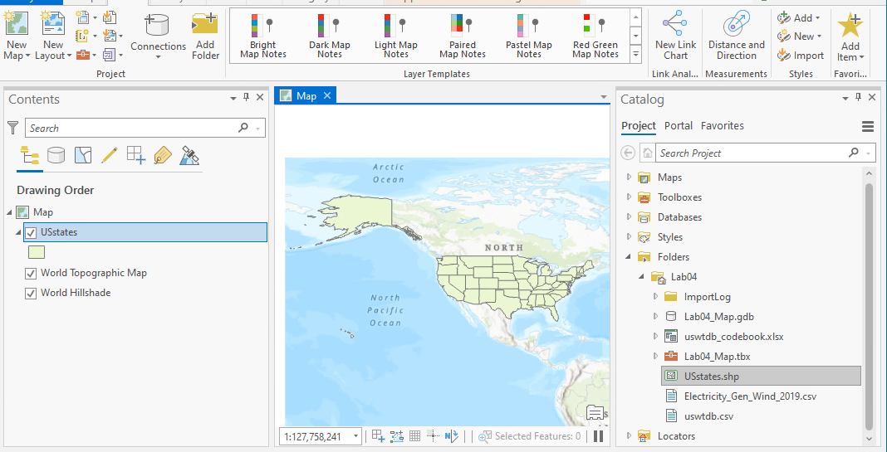The height and width of the screenshot is (452, 887).
Task: Click the orange Toolbox icon in Project group
Action: (82, 54)
